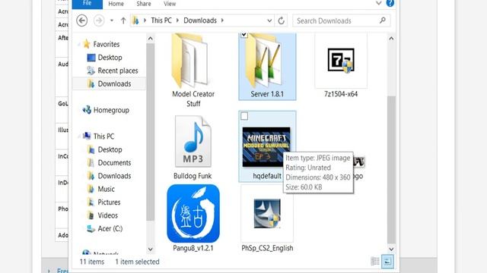Select the Server 1.8.1 folder icon

point(264,61)
